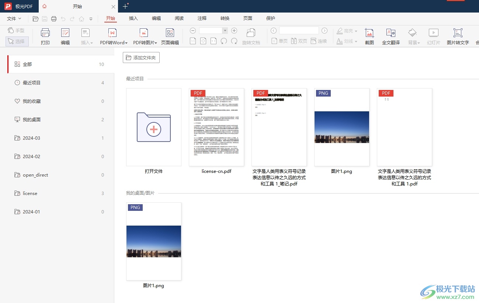Select 最近项目 in the sidebar
Viewport: 479px width, 303px height.
(61, 83)
